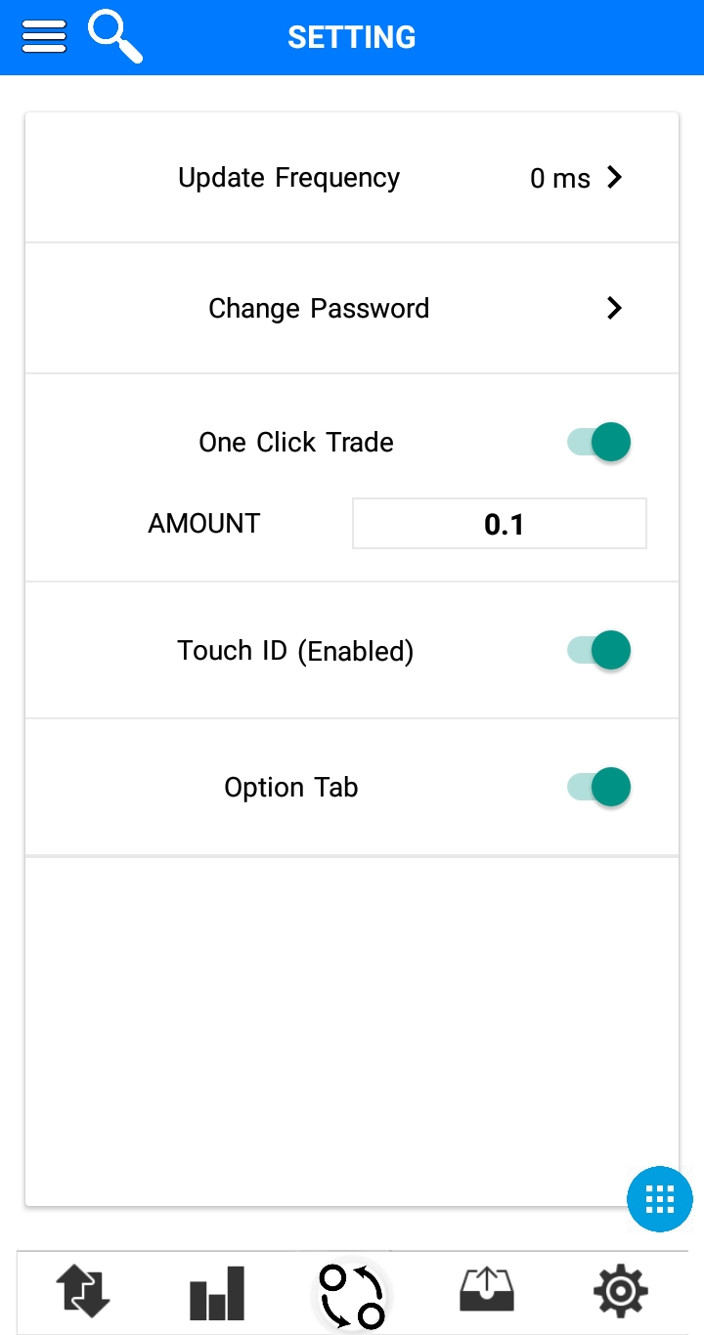
Task: Open the 0 ms frequency value
Action: pyautogui.click(x=560, y=179)
